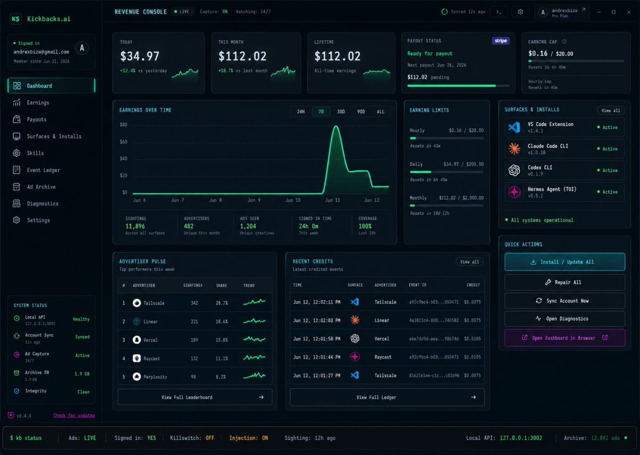Click the Synced 12s ago indicator
The height and width of the screenshot is (455, 640).
tap(463, 12)
